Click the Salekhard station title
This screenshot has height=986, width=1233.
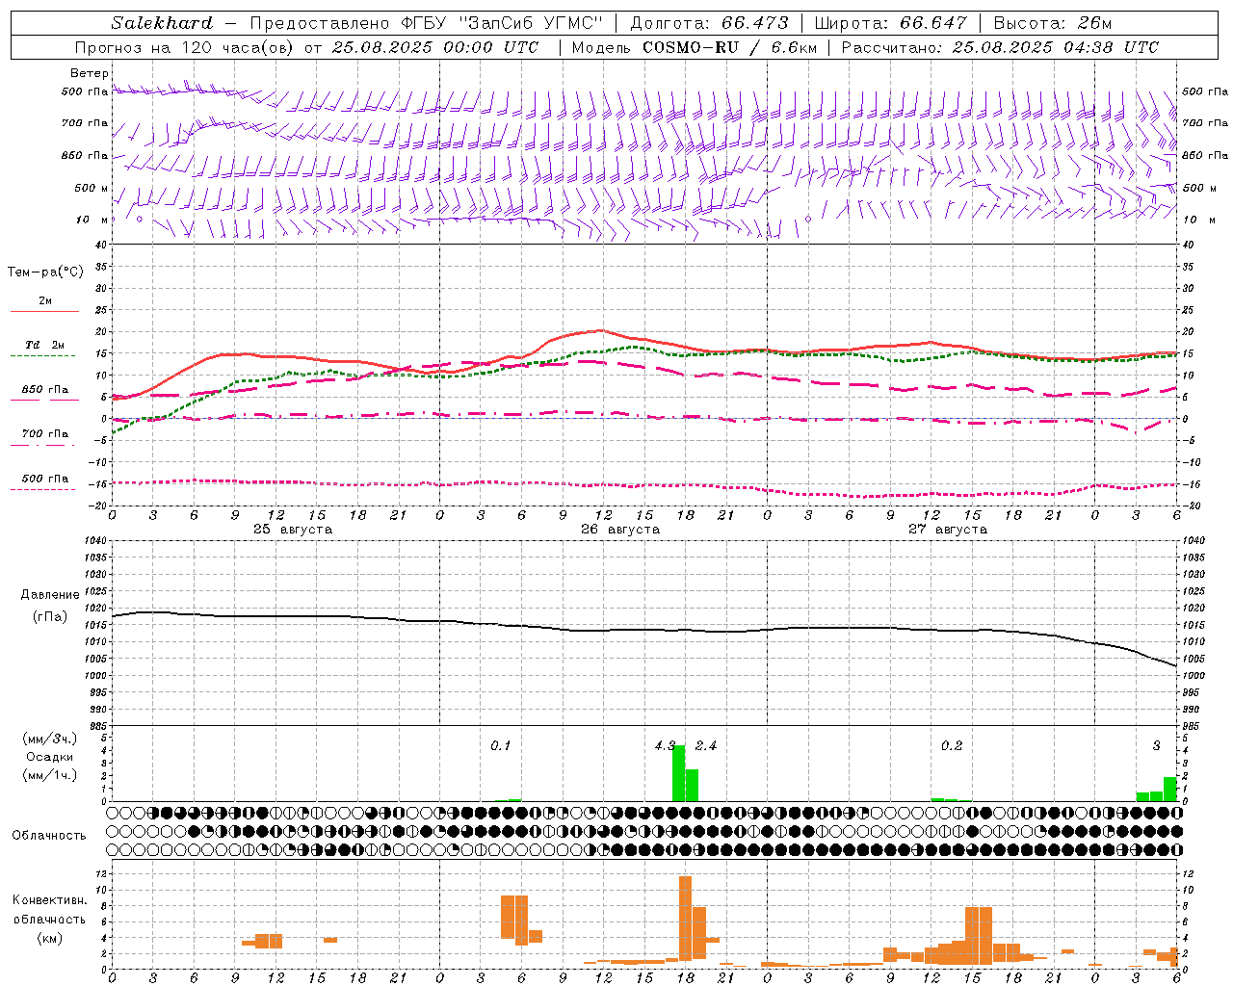click(x=162, y=23)
